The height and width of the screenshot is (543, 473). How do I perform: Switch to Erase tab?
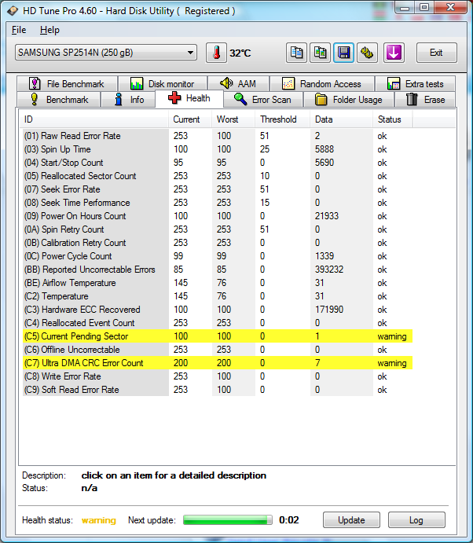pyautogui.click(x=425, y=100)
